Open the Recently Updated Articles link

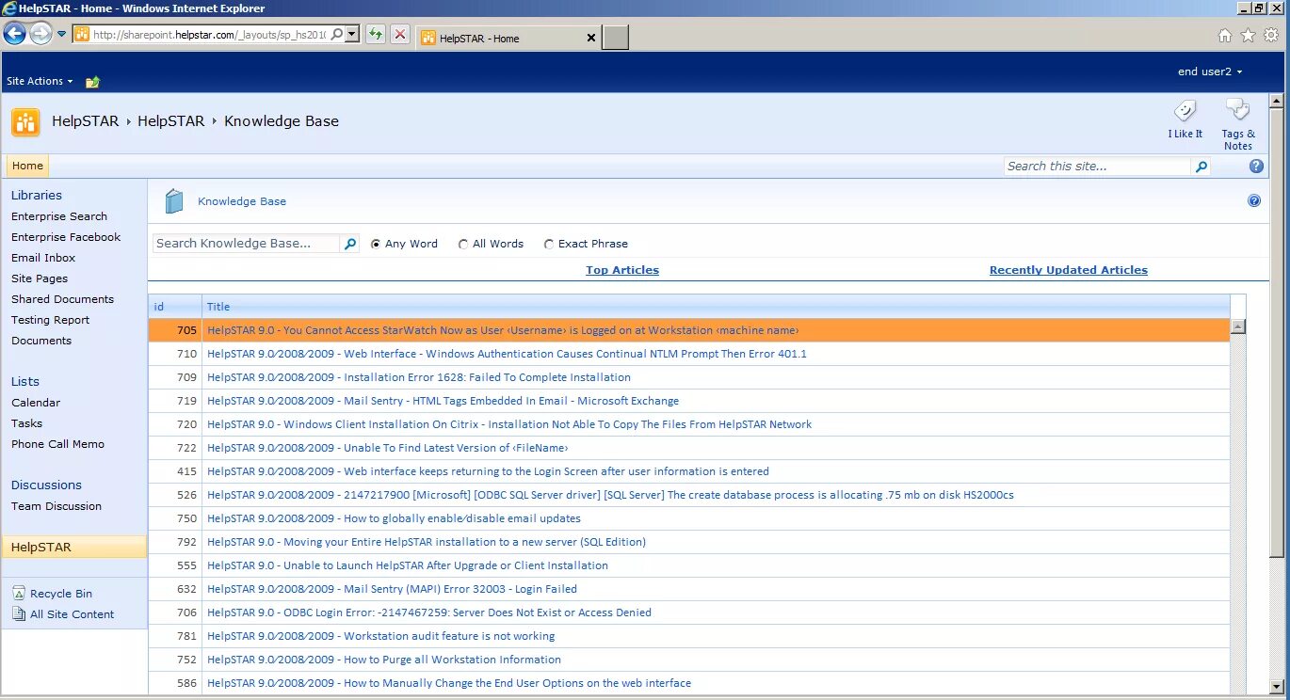point(1069,270)
